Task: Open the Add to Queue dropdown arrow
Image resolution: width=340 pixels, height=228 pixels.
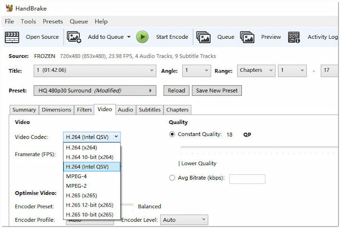Action: pyautogui.click(x=129, y=37)
